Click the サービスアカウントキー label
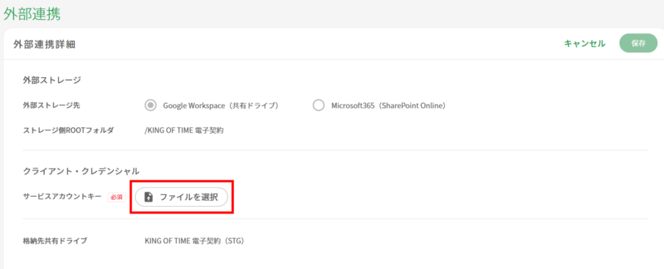 (62, 196)
